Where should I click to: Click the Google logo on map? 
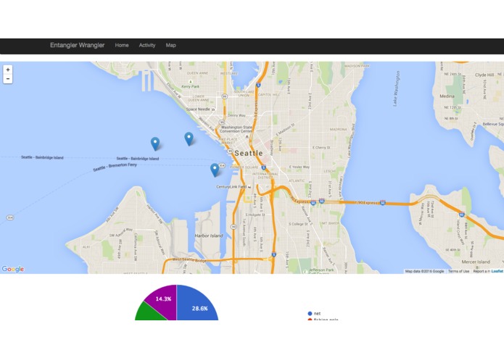(x=13, y=269)
